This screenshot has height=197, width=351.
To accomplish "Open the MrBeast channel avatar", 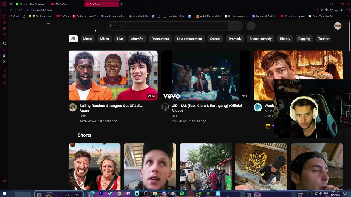I will 258,107.
